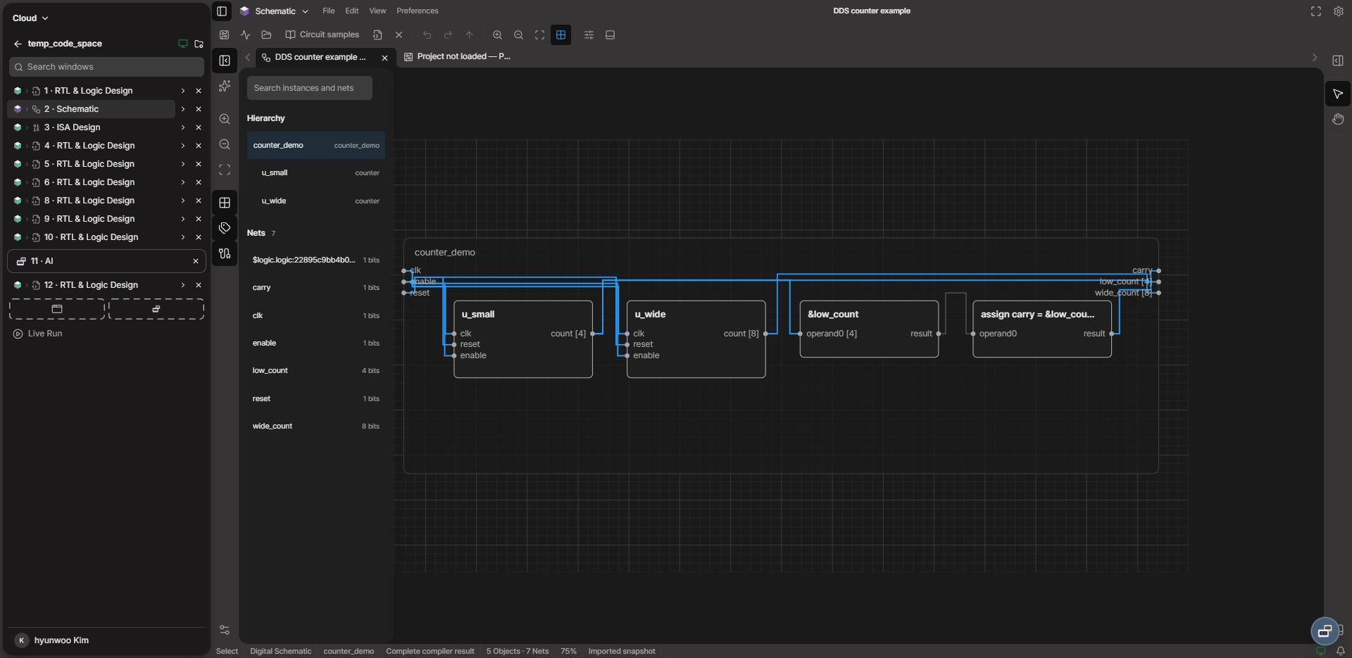
Task: Select the arrow pointer tool
Action: pyautogui.click(x=1337, y=94)
